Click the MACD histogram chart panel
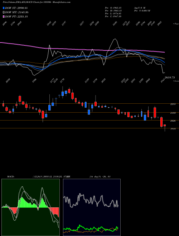Image resolution: width=179 pixels, height=236 pixels. pos(30,207)
